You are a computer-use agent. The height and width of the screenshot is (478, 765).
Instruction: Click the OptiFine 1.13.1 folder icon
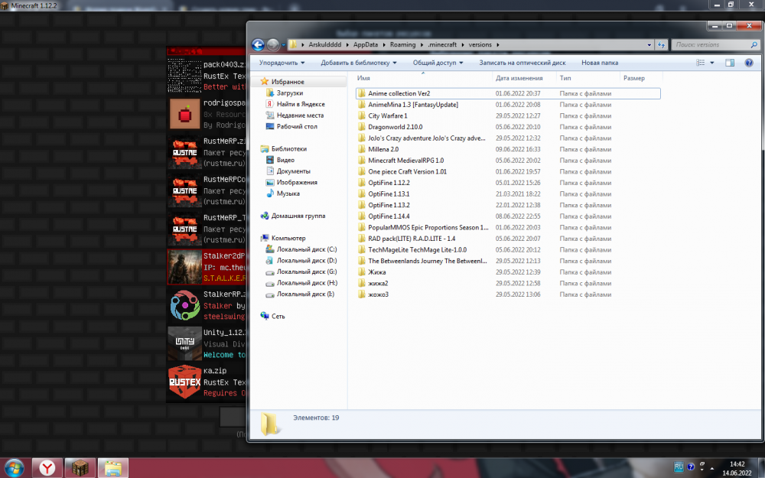362,193
